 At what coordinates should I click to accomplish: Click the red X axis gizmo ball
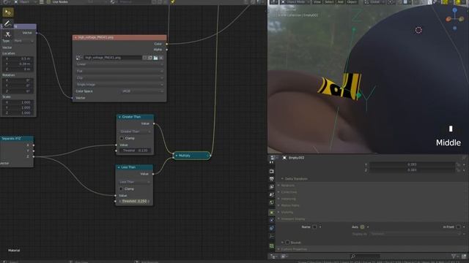[448, 19]
